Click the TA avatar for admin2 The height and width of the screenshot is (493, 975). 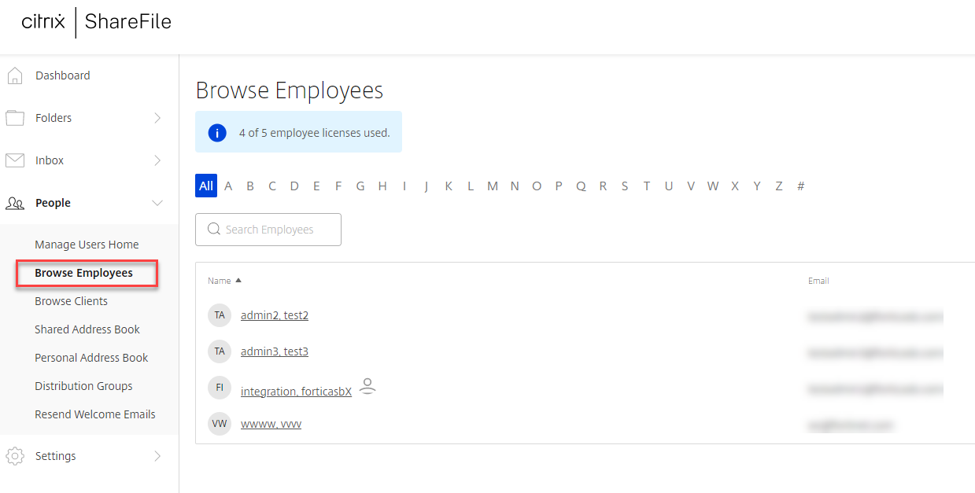(220, 315)
